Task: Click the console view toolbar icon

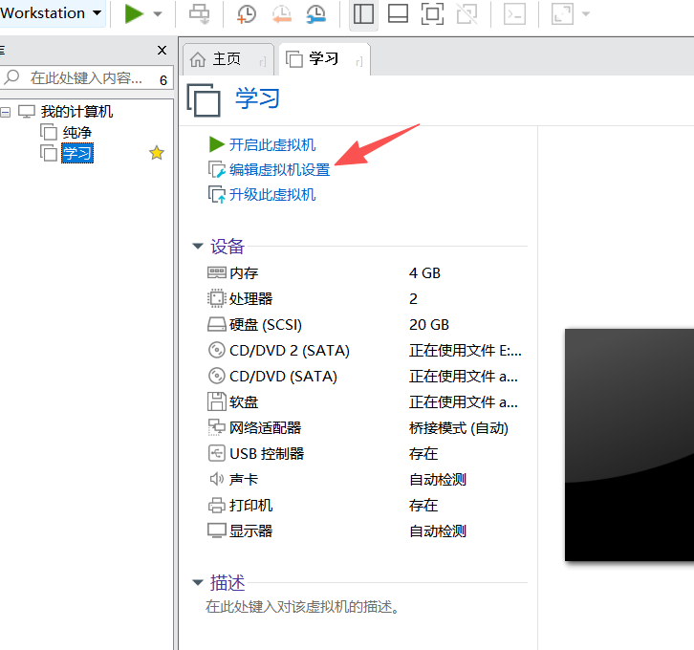Action: click(x=514, y=14)
